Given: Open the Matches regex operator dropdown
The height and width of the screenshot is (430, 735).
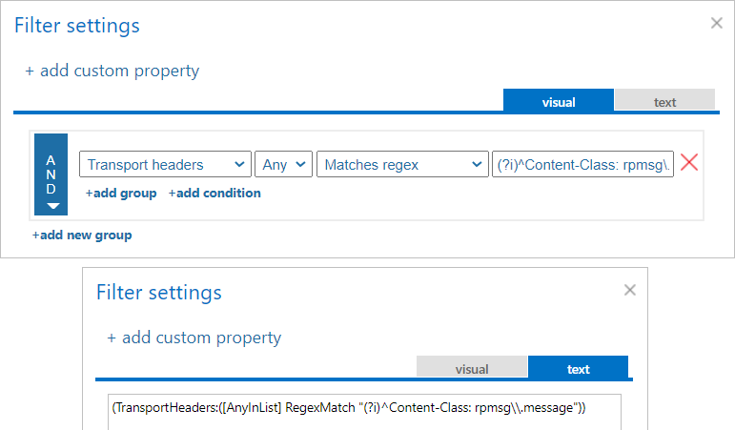Looking at the screenshot, I should [x=402, y=165].
